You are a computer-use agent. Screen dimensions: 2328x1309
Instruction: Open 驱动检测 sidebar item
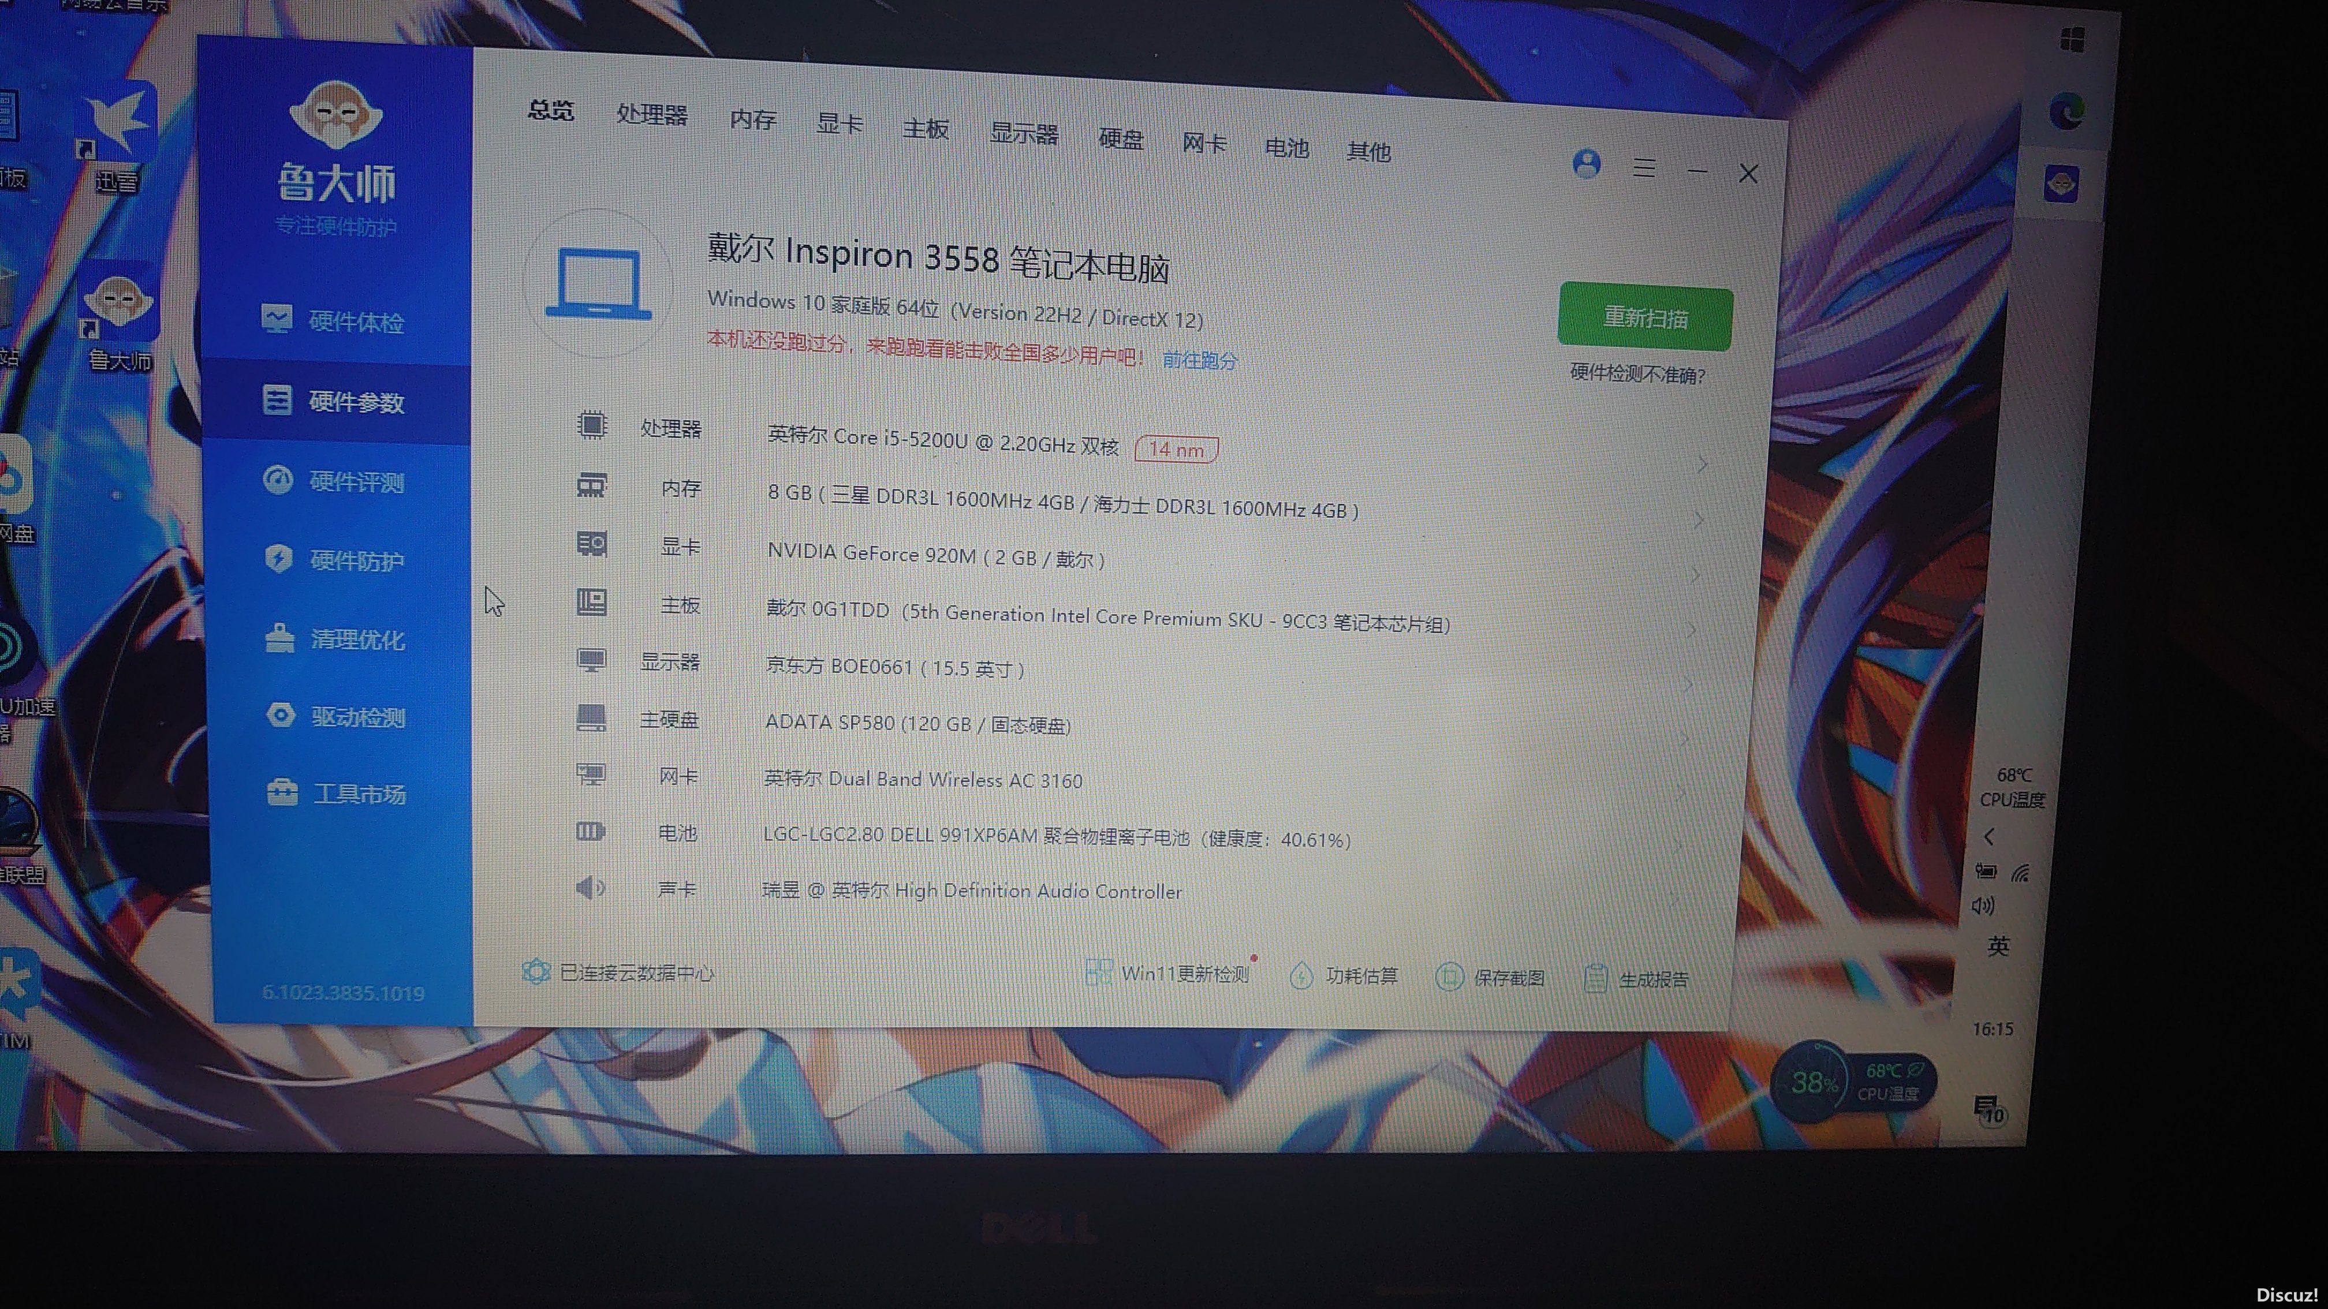coord(335,716)
